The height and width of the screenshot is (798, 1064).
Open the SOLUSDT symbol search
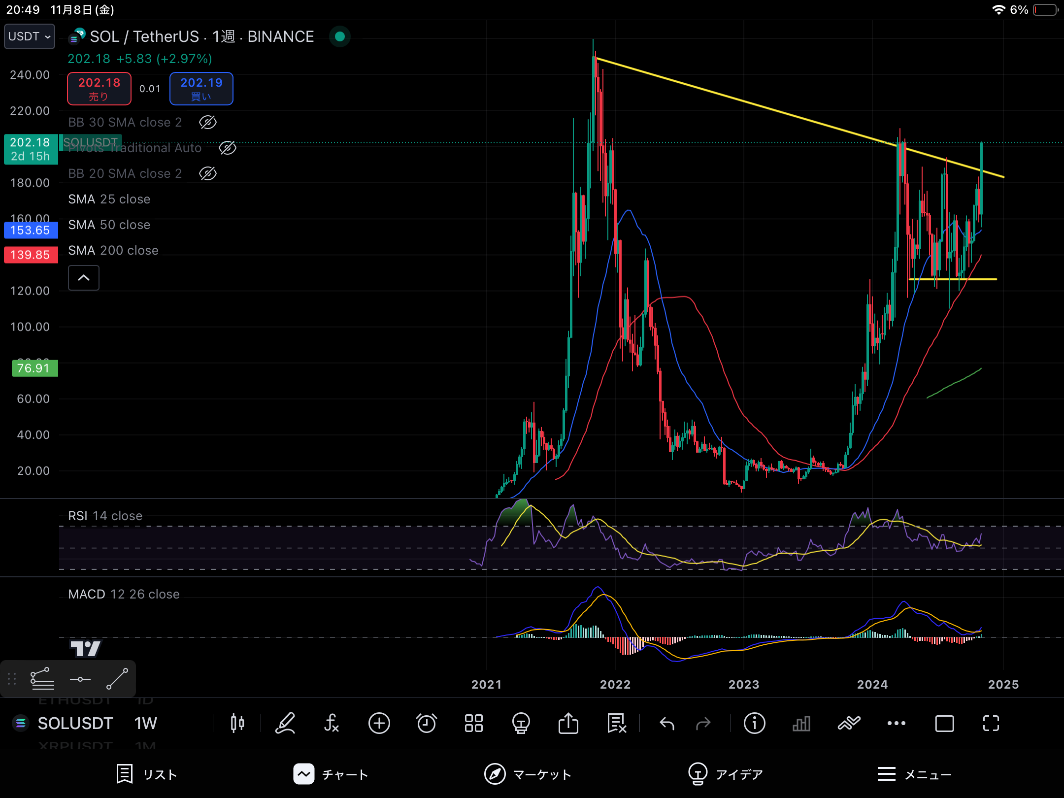(x=75, y=723)
